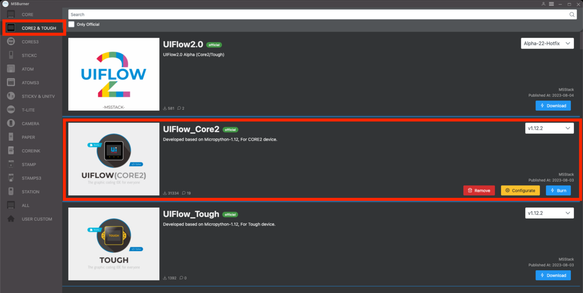
Task: Open the TOUGH thumbnail image
Action: pyautogui.click(x=114, y=244)
